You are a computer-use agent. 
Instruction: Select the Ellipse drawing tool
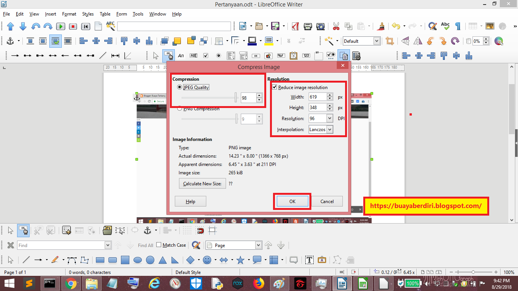(x=138, y=260)
